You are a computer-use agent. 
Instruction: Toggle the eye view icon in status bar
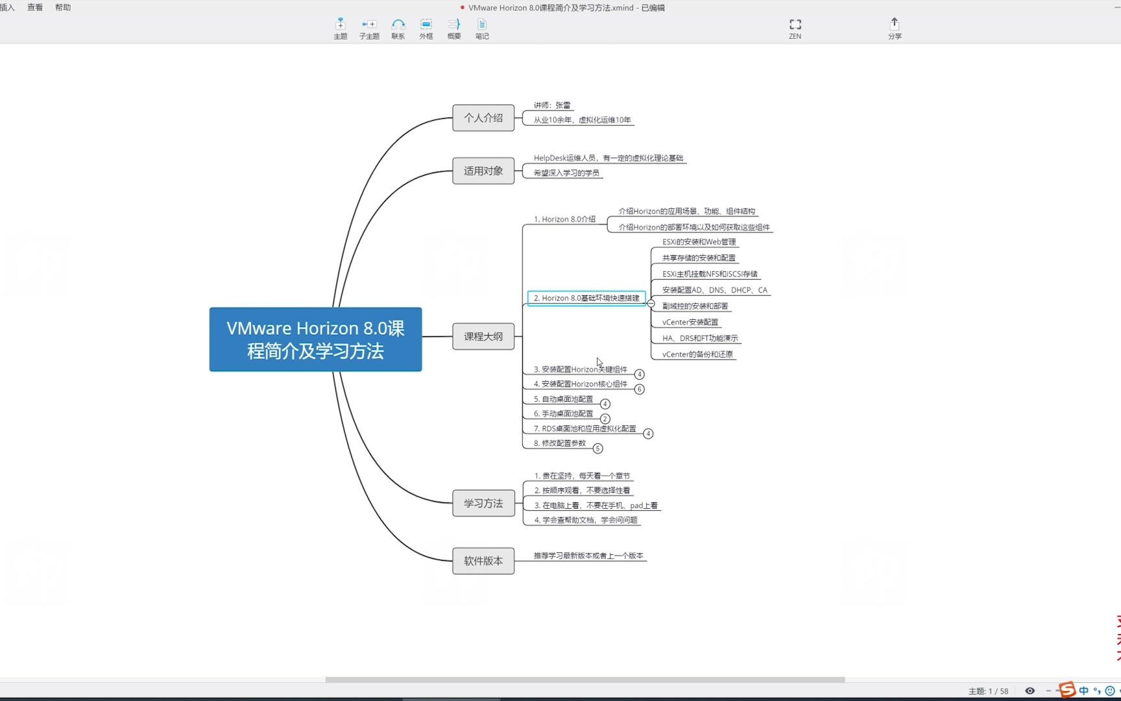(x=1030, y=691)
